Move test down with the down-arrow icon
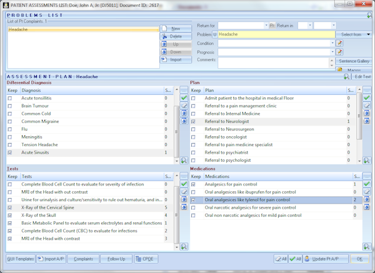 [x=184, y=207]
